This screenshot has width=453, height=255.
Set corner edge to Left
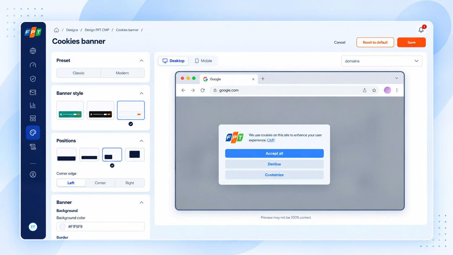click(71, 183)
